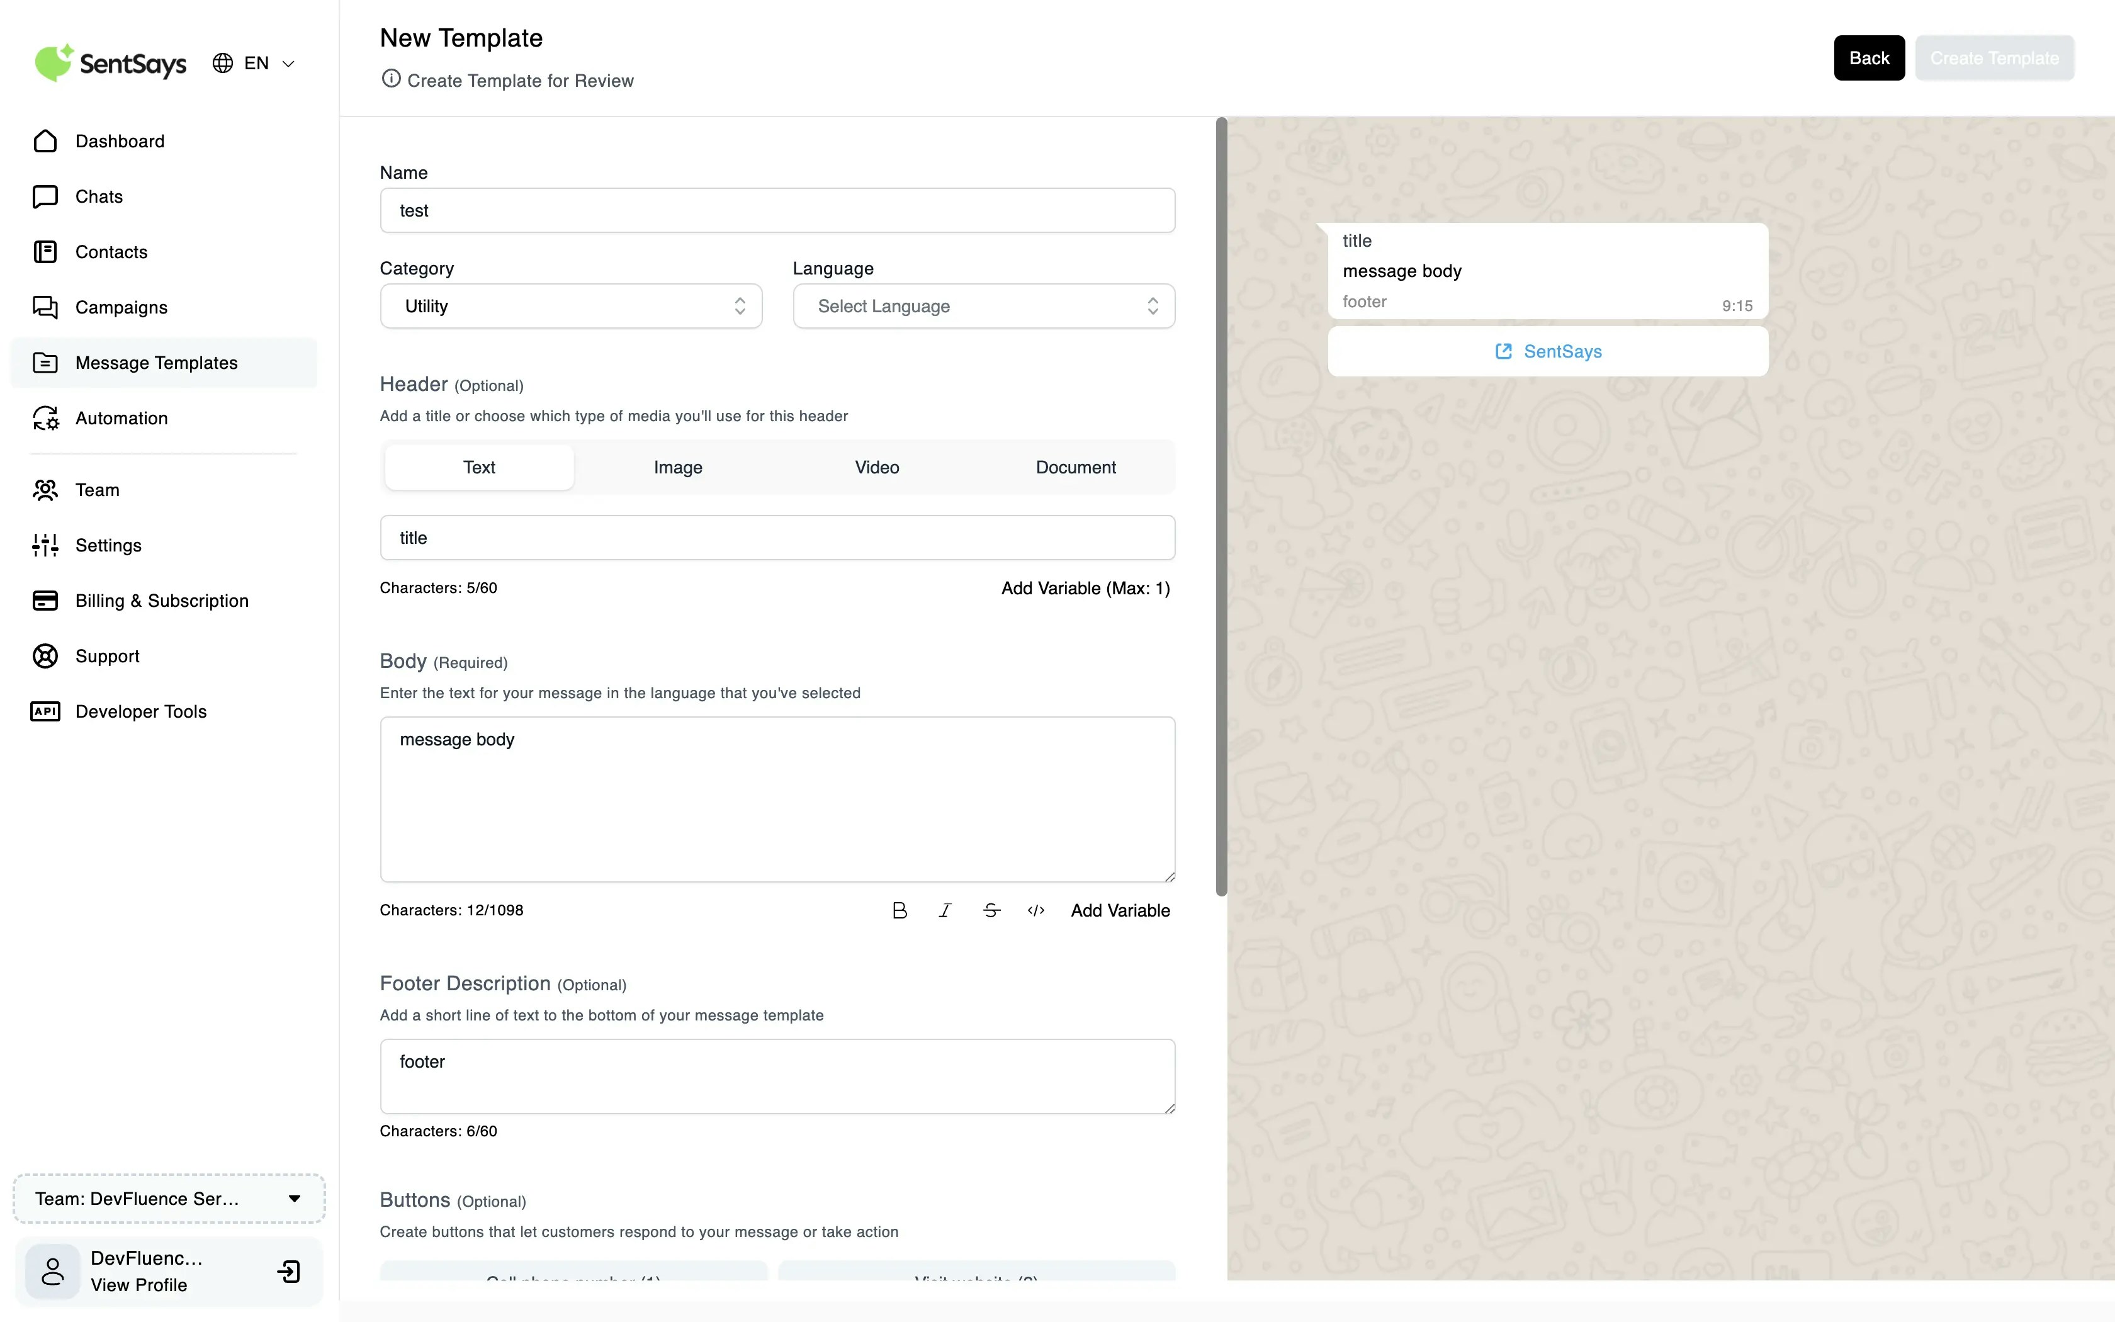Screen dimensions: 2115x1322
Task: Click Add Variable (Max: 1) for header
Action: (1085, 589)
